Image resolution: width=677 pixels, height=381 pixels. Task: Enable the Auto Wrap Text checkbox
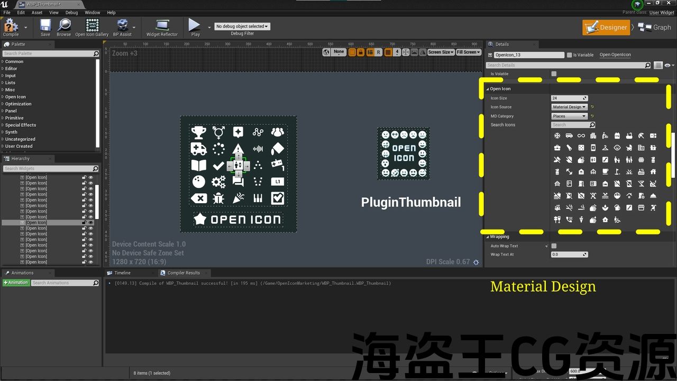click(x=554, y=246)
